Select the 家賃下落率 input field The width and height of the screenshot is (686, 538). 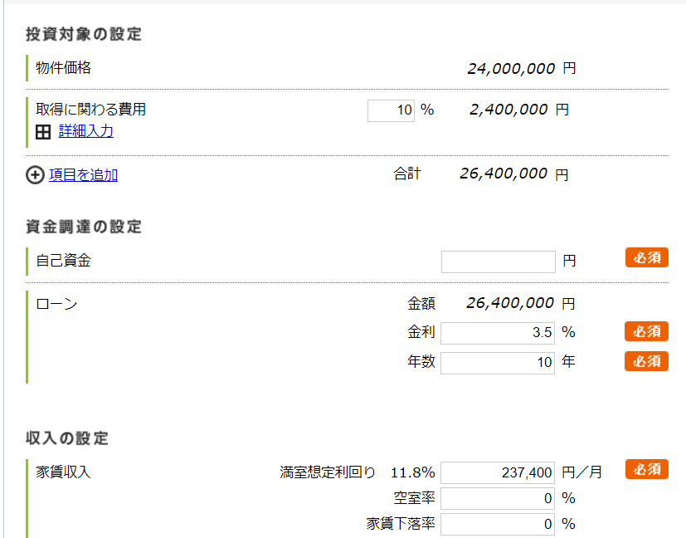click(498, 525)
